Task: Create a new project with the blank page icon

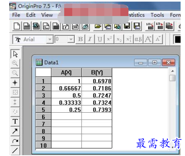Action: coord(17,26)
